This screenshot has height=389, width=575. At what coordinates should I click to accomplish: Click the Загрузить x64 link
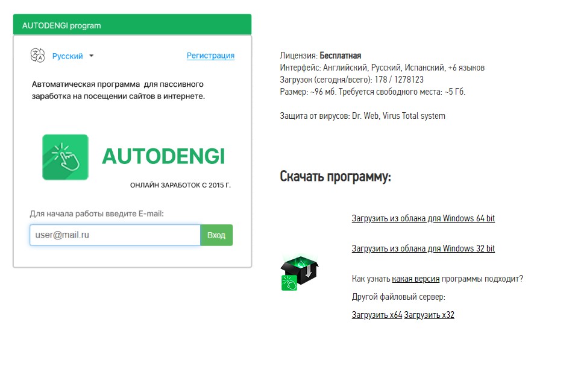(377, 315)
